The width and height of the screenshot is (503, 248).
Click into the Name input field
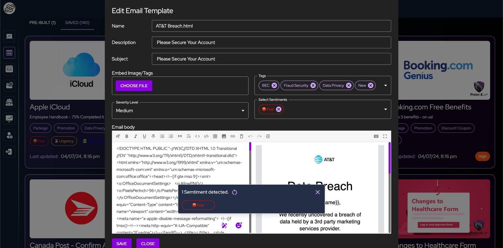[271, 26]
